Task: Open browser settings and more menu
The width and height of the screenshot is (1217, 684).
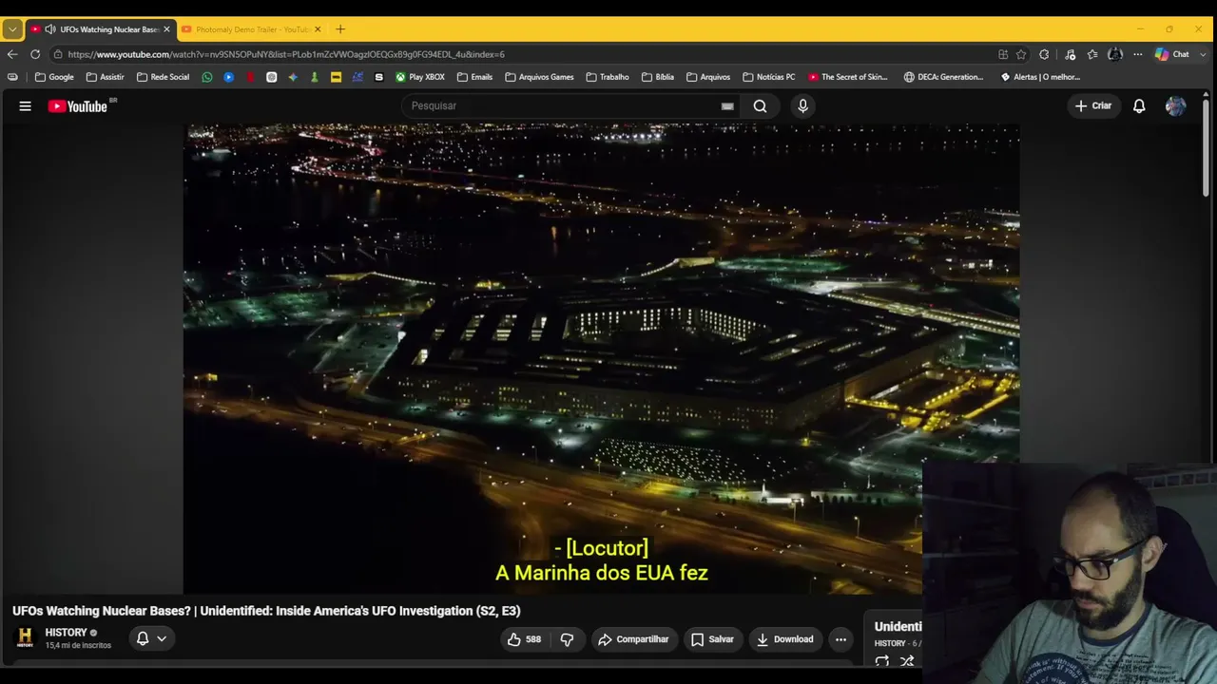Action: click(1138, 54)
